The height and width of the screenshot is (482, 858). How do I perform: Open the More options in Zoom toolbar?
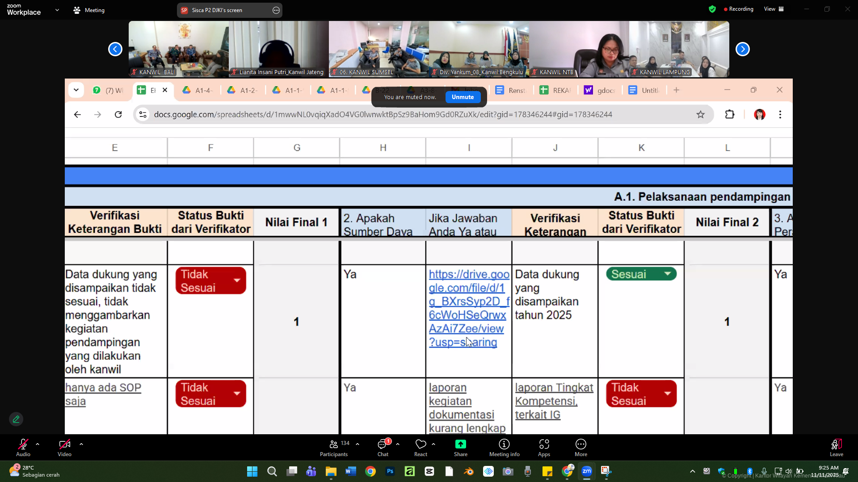coord(580,447)
